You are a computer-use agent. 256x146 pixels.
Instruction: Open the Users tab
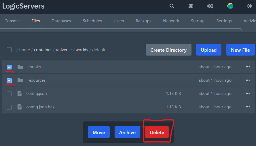point(119,21)
